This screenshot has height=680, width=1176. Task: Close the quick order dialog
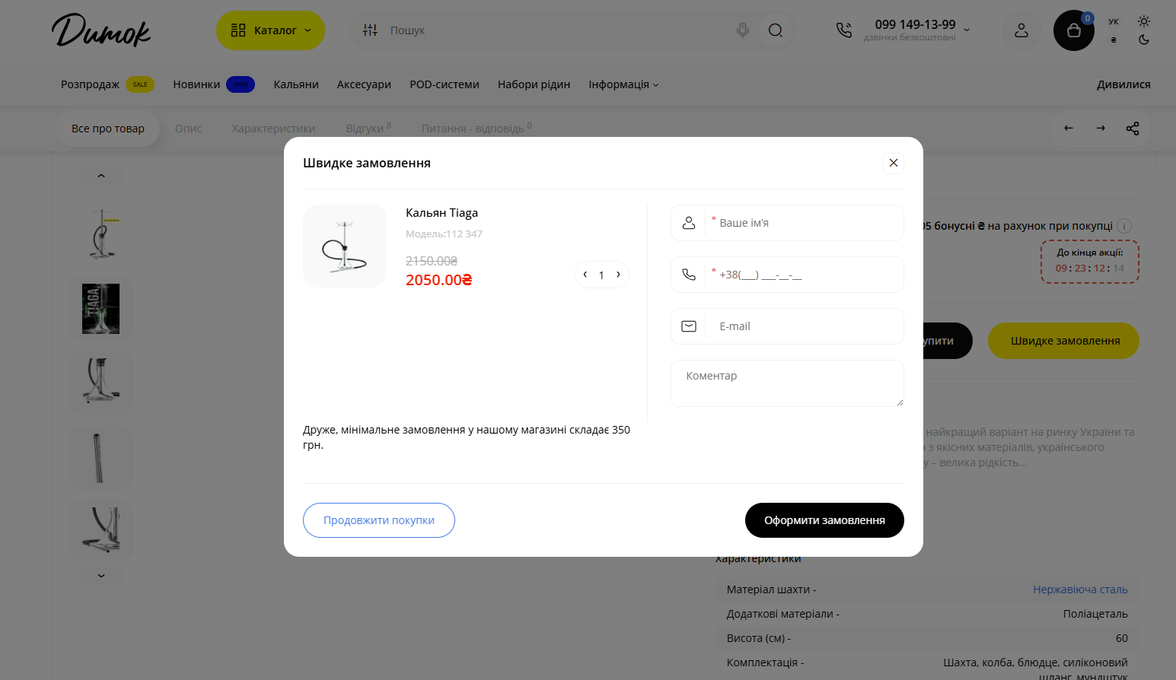(x=894, y=163)
